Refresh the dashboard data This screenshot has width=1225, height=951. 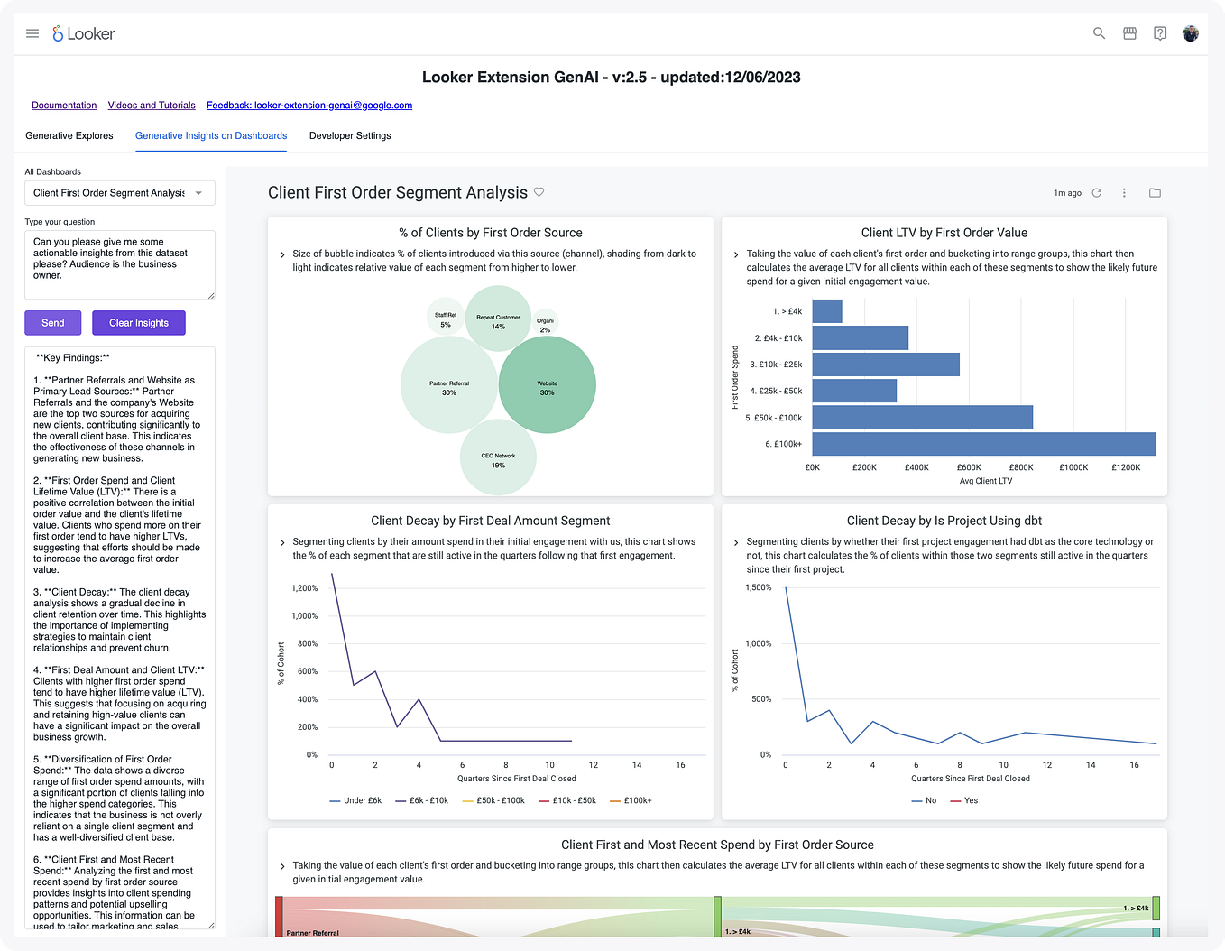click(1096, 192)
